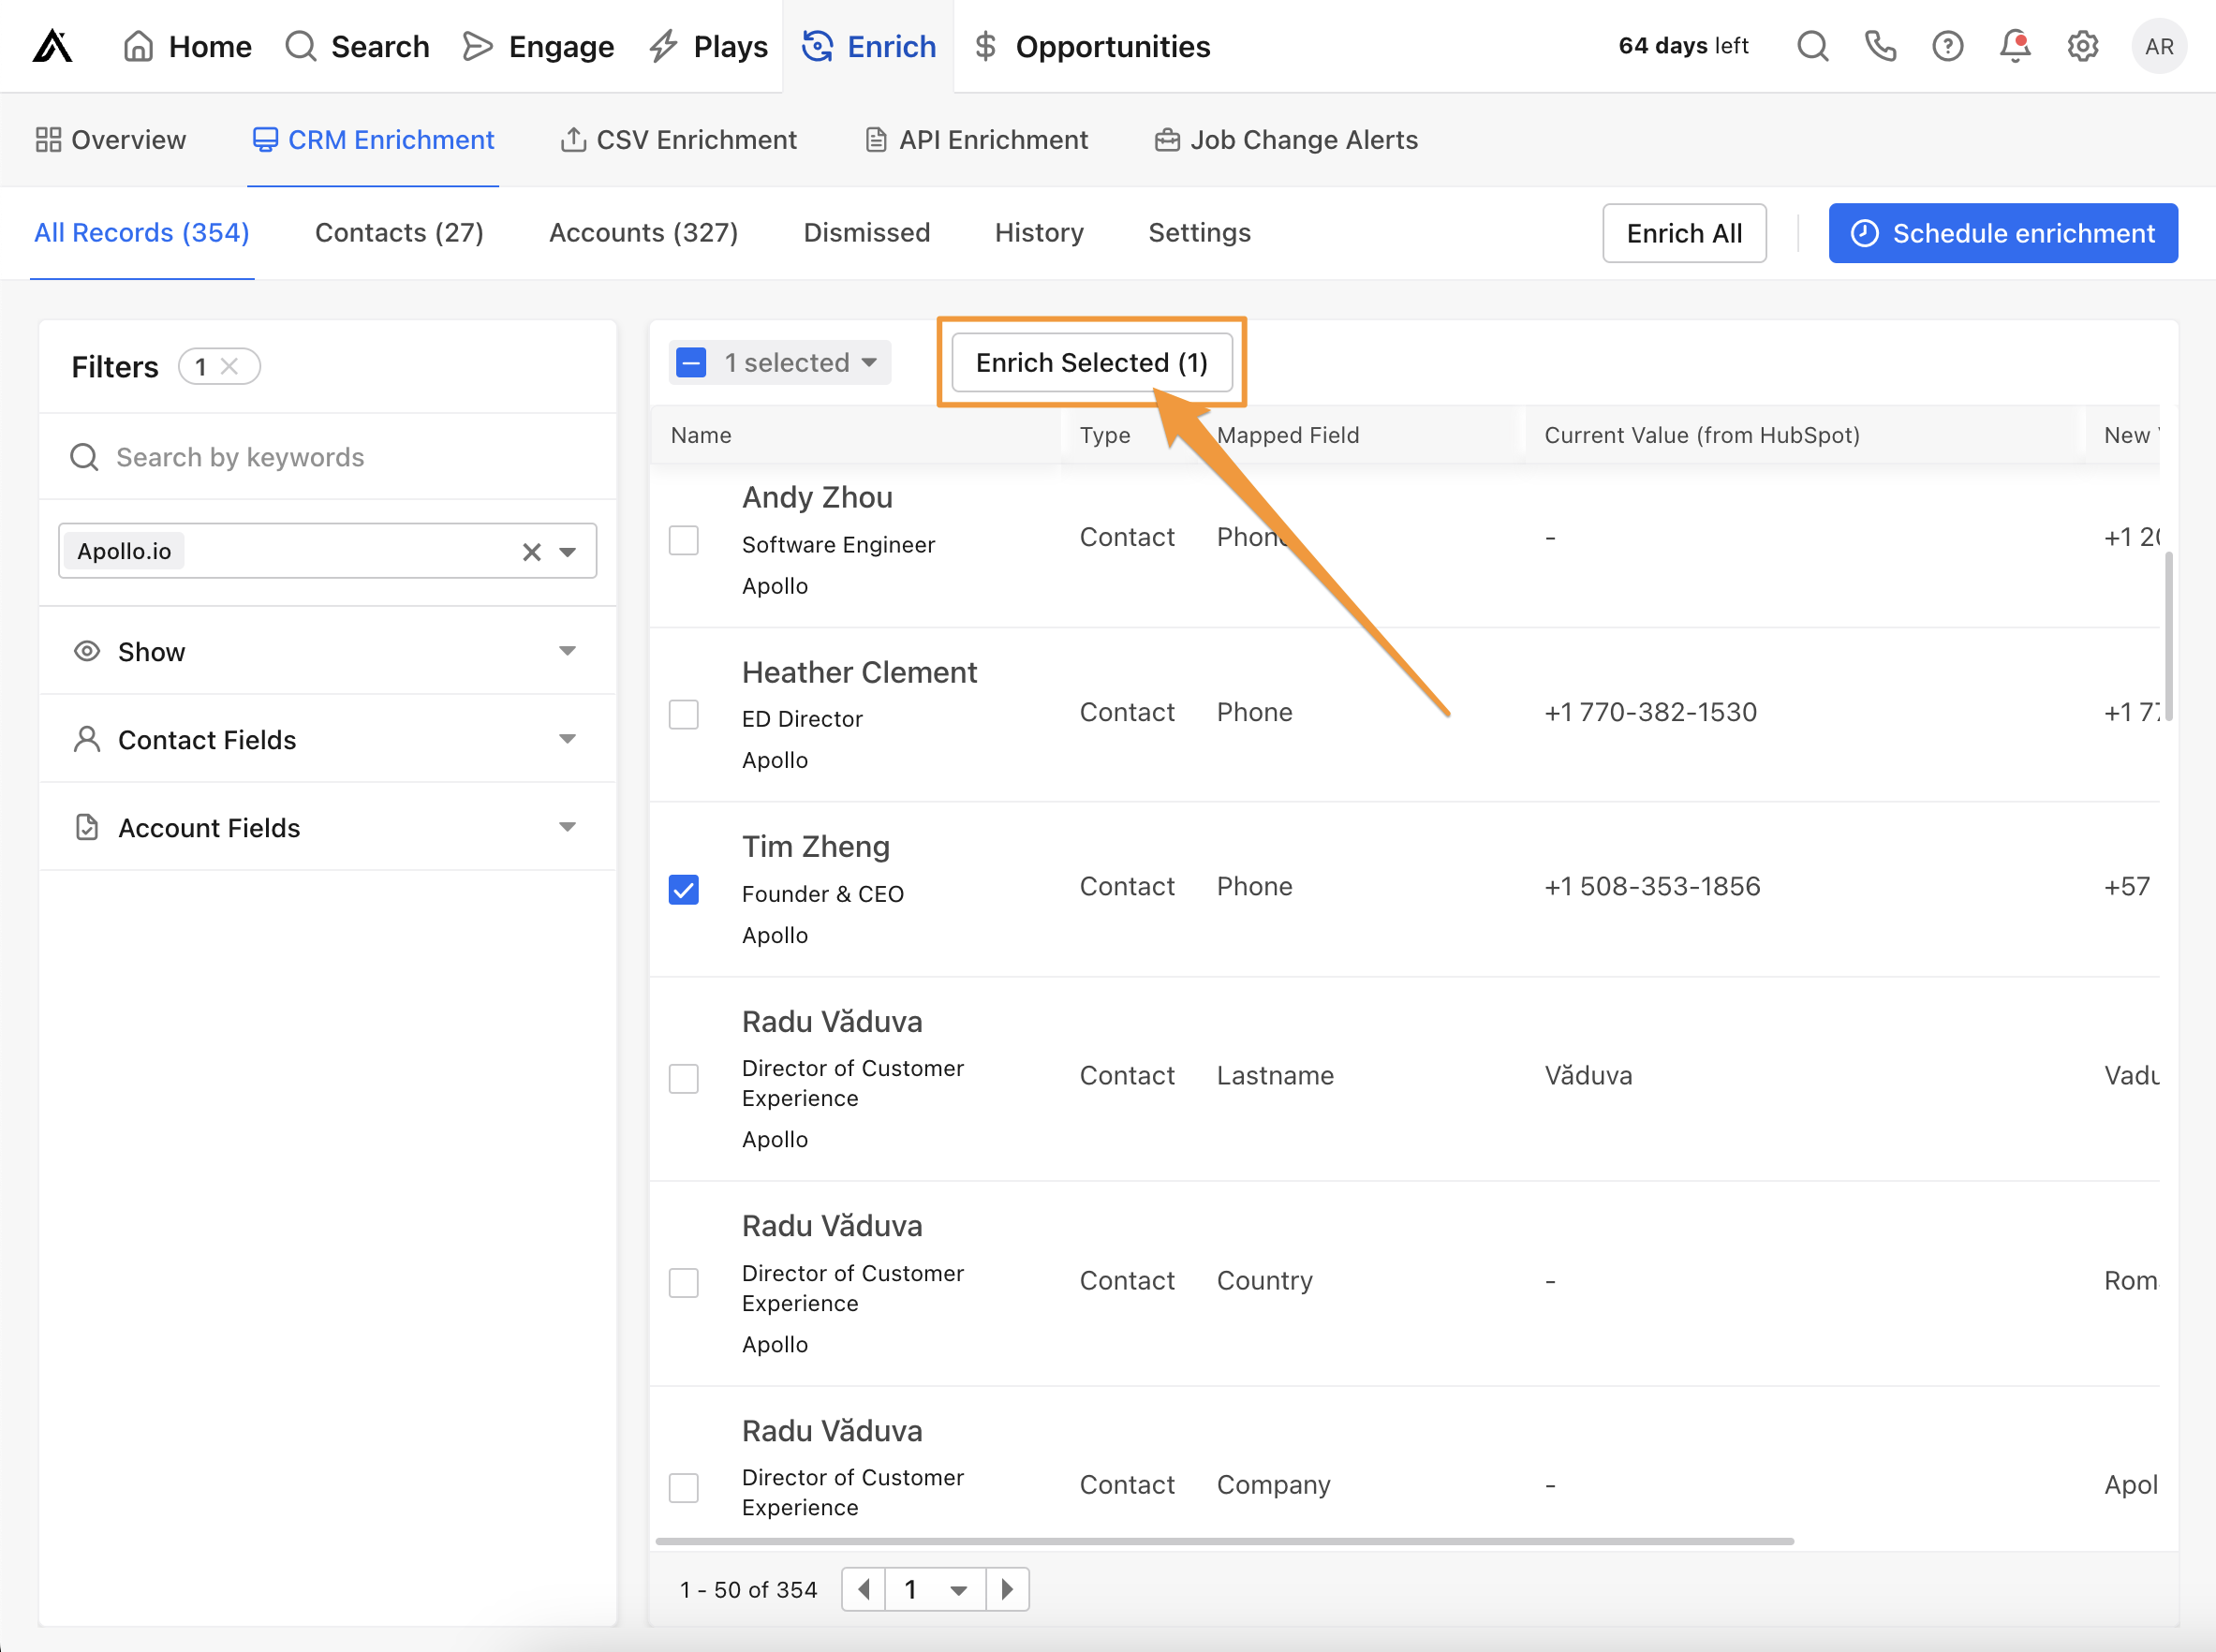This screenshot has width=2216, height=1652.
Task: Clear the Filters count badge X
Action: pyautogui.click(x=230, y=366)
